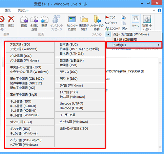
Task: Choose キリル言語 (KOI8-R) encoding
Action: click(x=23, y=106)
